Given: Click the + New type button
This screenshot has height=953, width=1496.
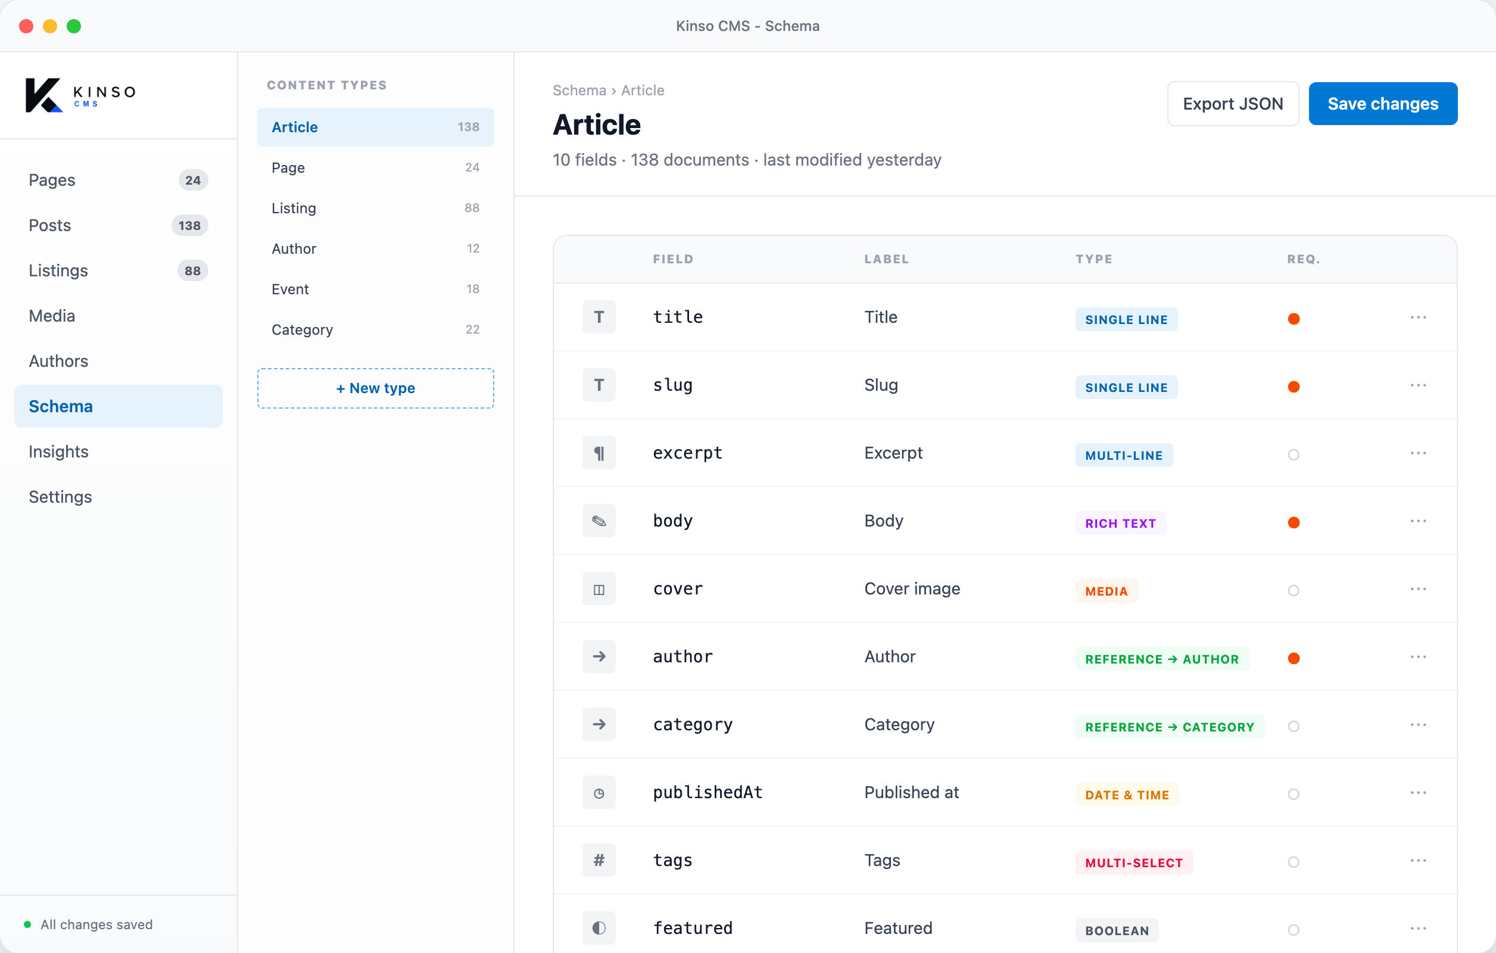Looking at the screenshot, I should point(375,388).
